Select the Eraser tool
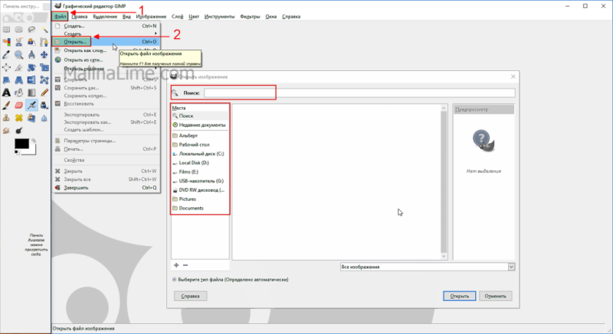 tap(18, 105)
